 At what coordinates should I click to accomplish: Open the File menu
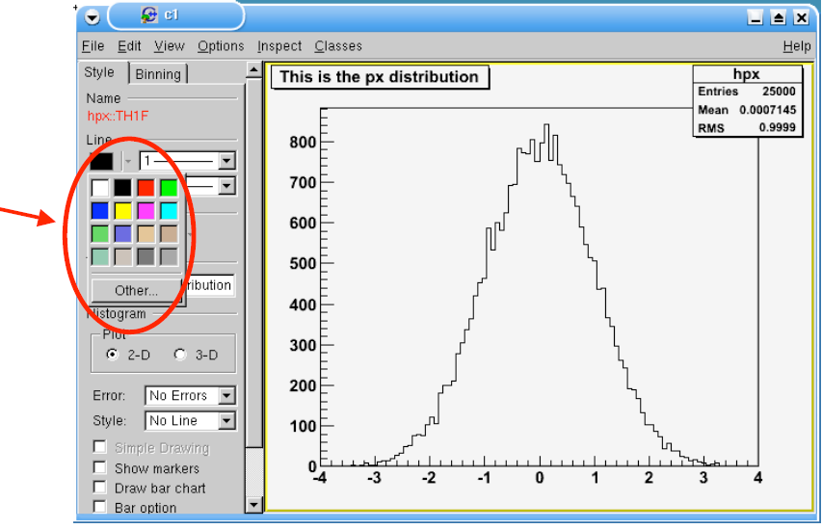click(x=93, y=46)
